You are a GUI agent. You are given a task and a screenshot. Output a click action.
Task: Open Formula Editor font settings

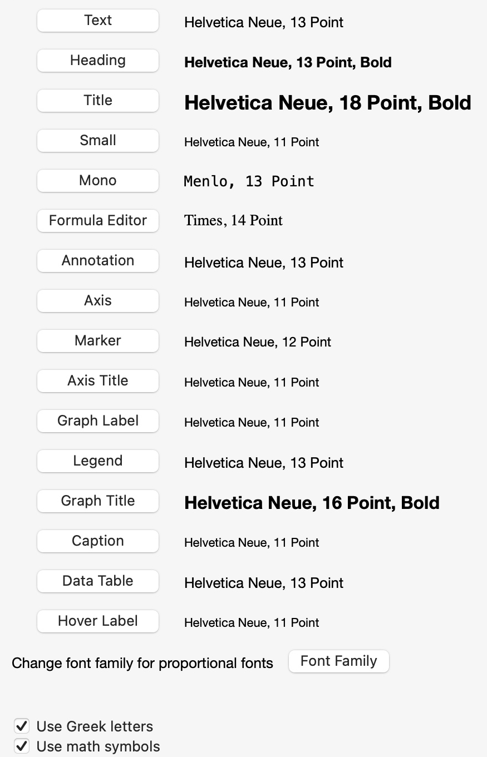[98, 221]
